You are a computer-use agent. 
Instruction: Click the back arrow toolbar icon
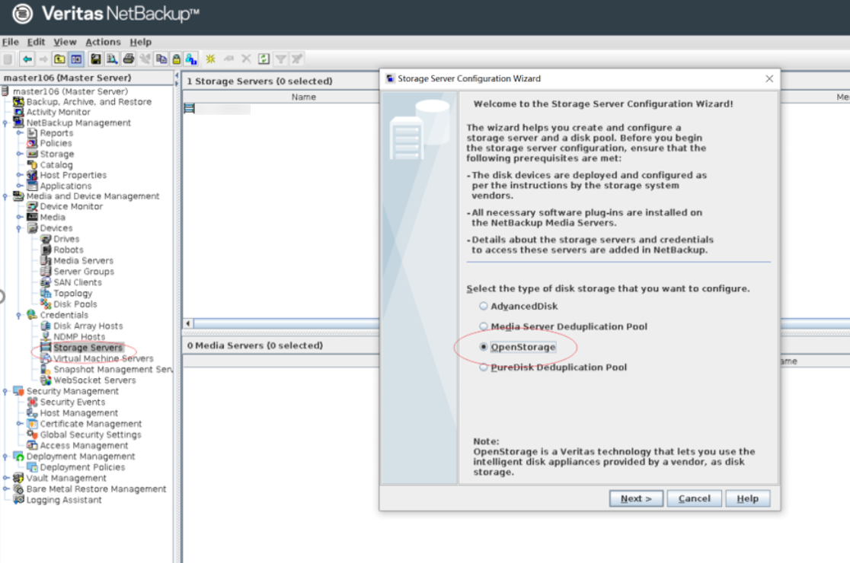pyautogui.click(x=27, y=59)
